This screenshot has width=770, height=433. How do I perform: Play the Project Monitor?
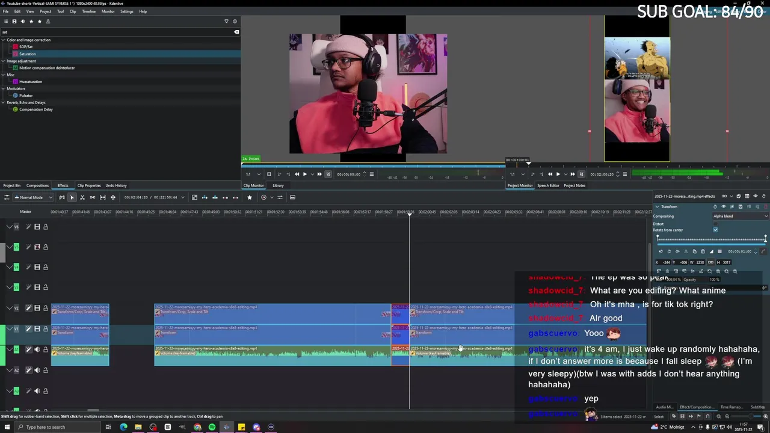pyautogui.click(x=558, y=174)
